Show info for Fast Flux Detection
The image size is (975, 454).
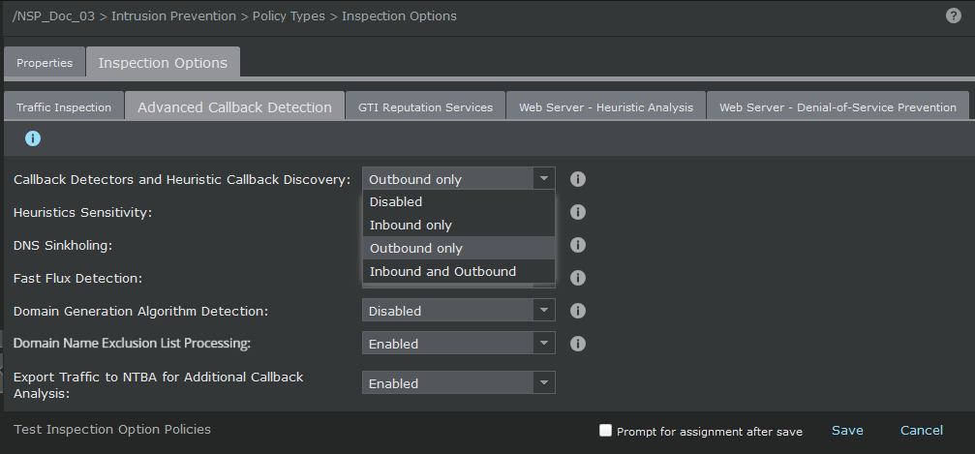(x=578, y=278)
